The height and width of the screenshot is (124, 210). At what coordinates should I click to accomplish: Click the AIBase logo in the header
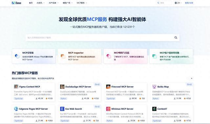pyautogui.click(x=16, y=3)
